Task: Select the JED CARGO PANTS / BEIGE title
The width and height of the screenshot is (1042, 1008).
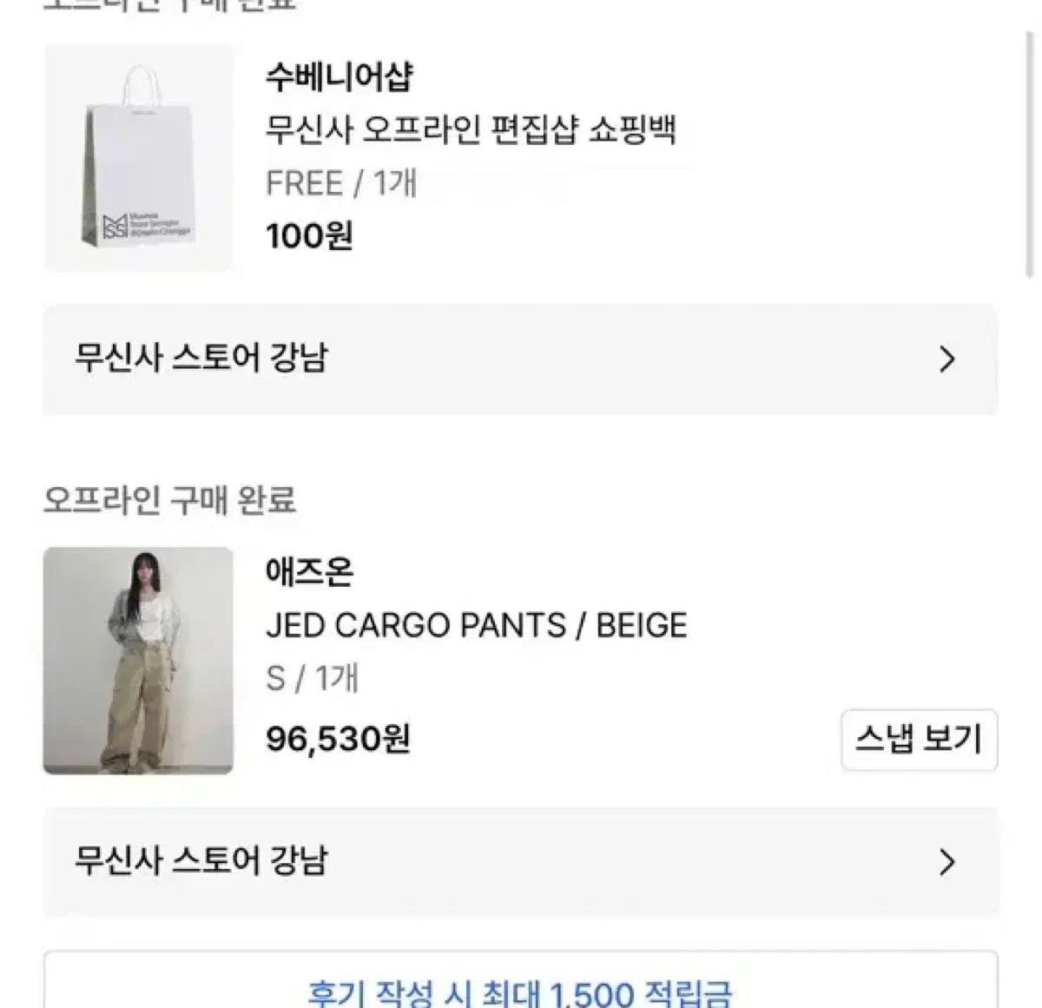Action: 476,625
